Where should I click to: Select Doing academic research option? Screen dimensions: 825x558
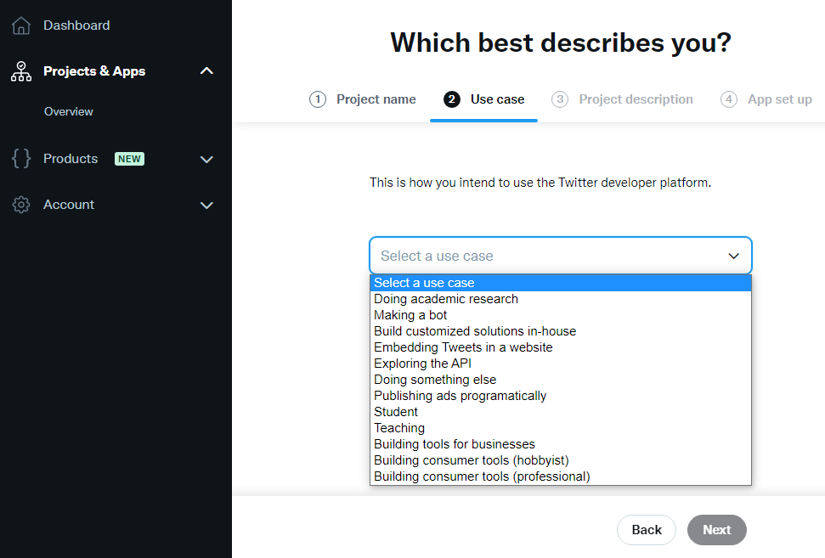(561, 299)
